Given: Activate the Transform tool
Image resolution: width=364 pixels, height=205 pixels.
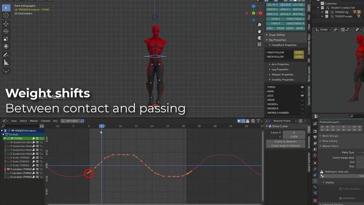Looking at the screenshot, I should coord(6,46).
